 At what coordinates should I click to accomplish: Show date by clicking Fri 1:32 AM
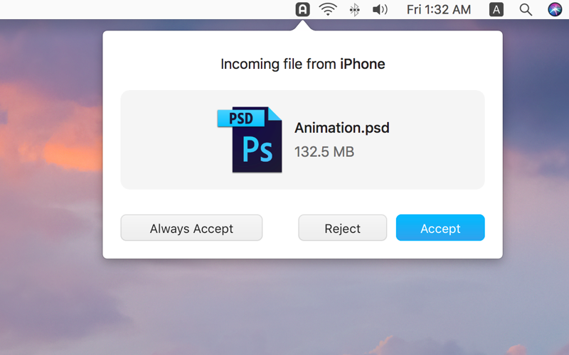[439, 9]
